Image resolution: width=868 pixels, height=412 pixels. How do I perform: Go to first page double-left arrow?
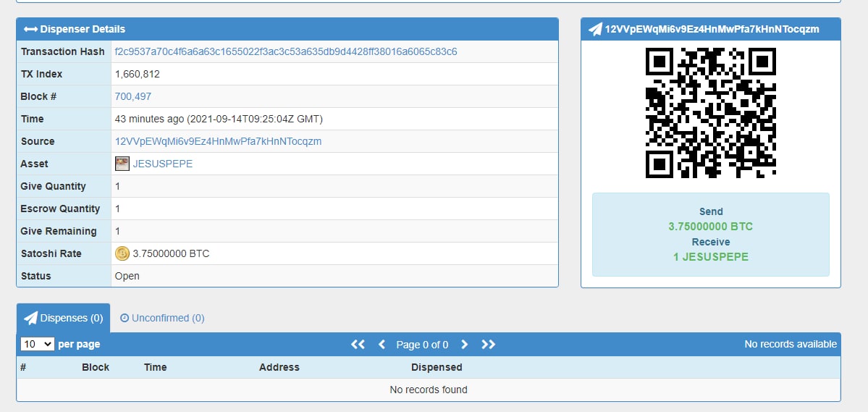point(358,345)
